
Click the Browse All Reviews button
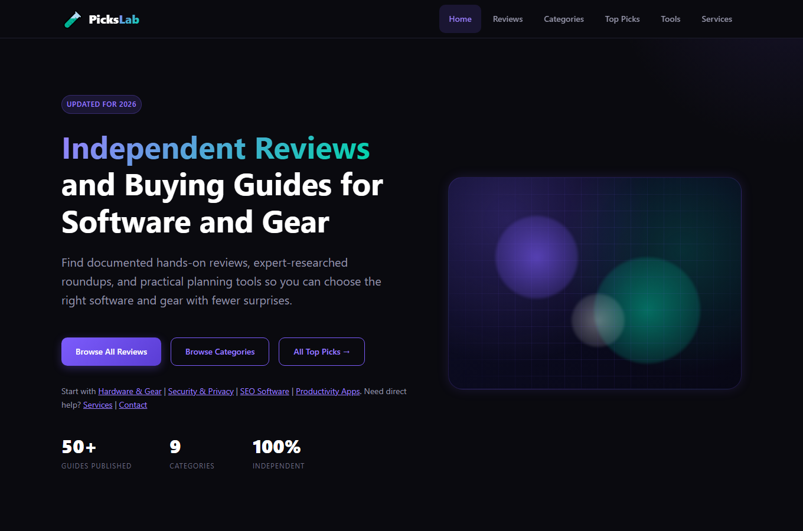point(111,352)
